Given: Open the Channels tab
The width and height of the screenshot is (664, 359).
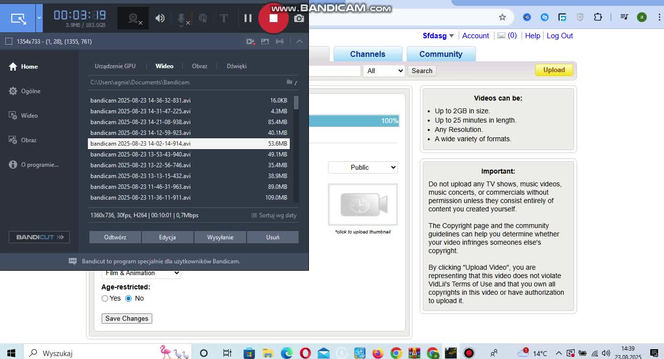Looking at the screenshot, I should tap(367, 54).
